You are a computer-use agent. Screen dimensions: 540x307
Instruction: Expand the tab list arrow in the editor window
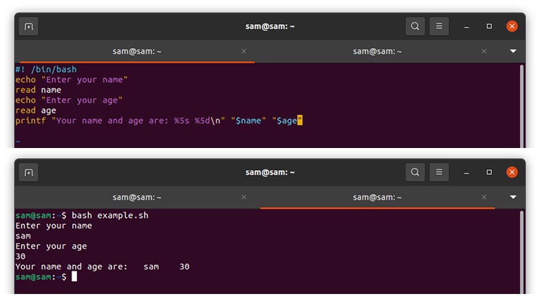(x=513, y=51)
